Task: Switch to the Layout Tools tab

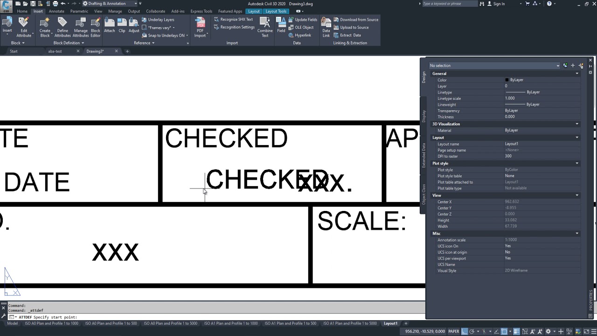Action: click(x=276, y=11)
